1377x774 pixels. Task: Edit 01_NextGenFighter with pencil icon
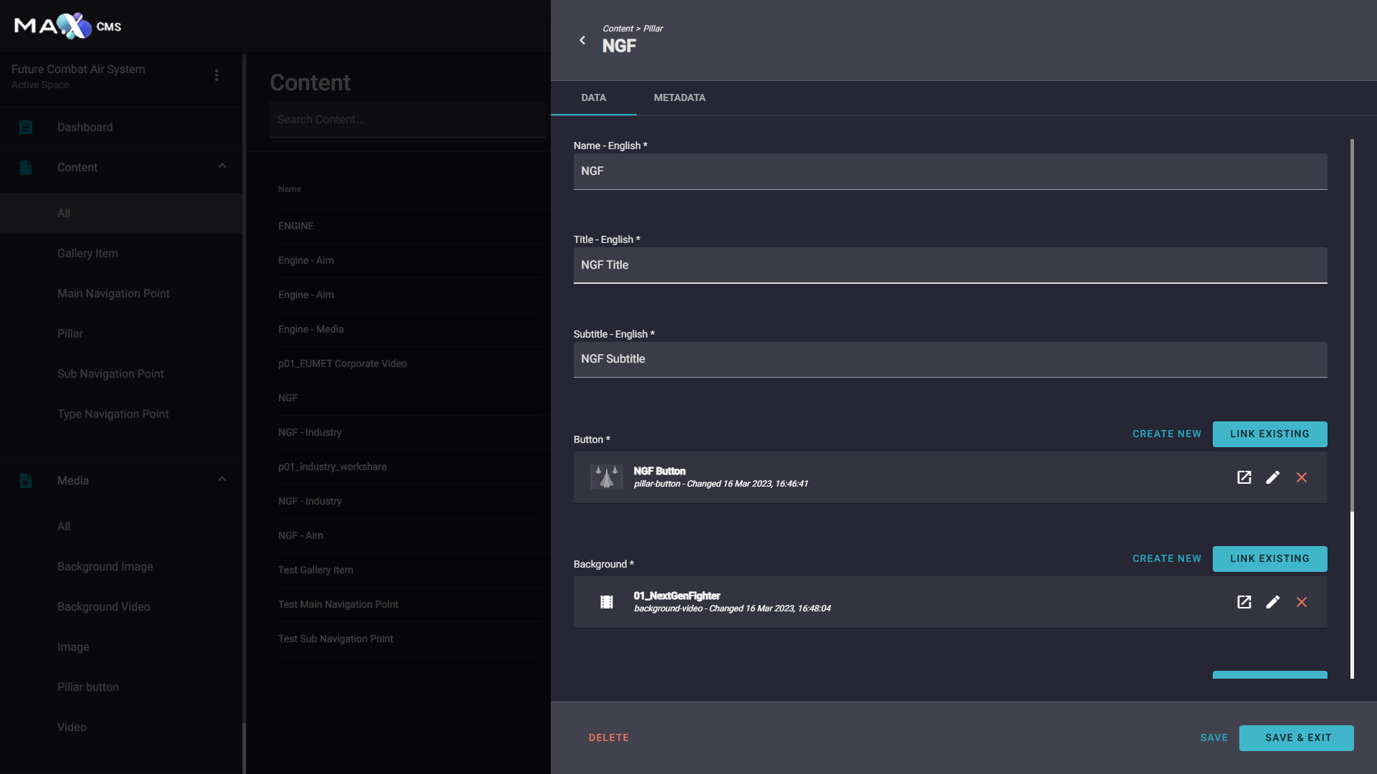1273,602
